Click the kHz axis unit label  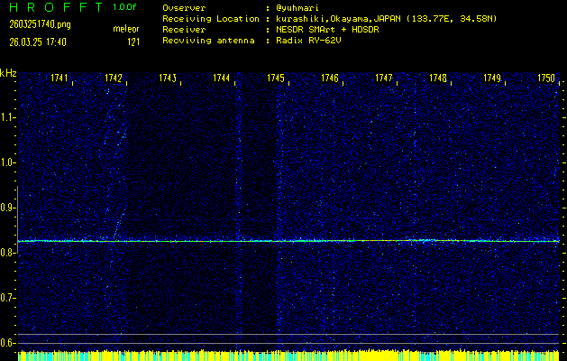coord(8,72)
